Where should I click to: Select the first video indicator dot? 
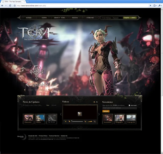pos(94,102)
